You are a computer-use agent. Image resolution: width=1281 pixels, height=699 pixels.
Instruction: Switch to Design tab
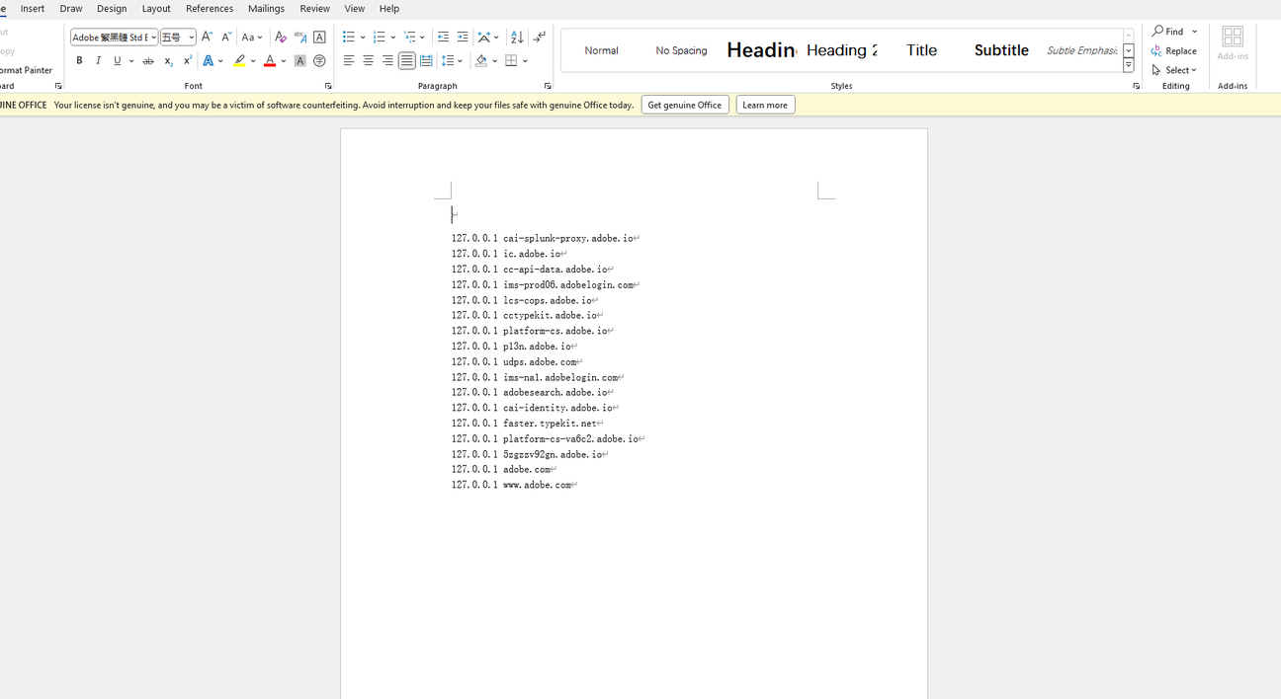[112, 9]
